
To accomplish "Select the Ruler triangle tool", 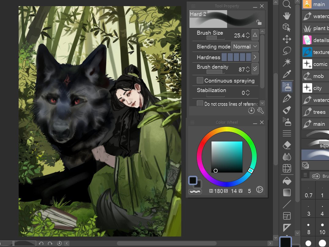I will (287, 228).
